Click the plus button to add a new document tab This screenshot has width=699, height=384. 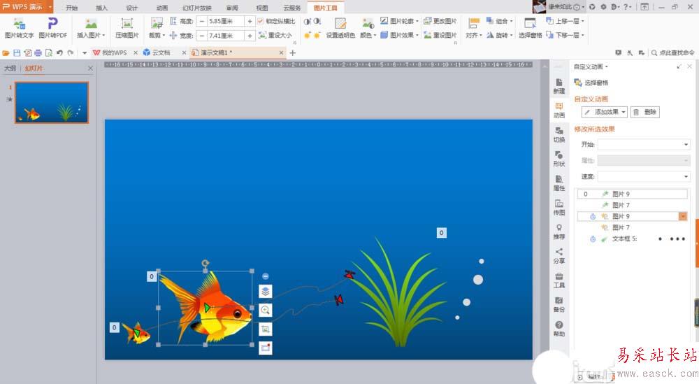point(292,52)
